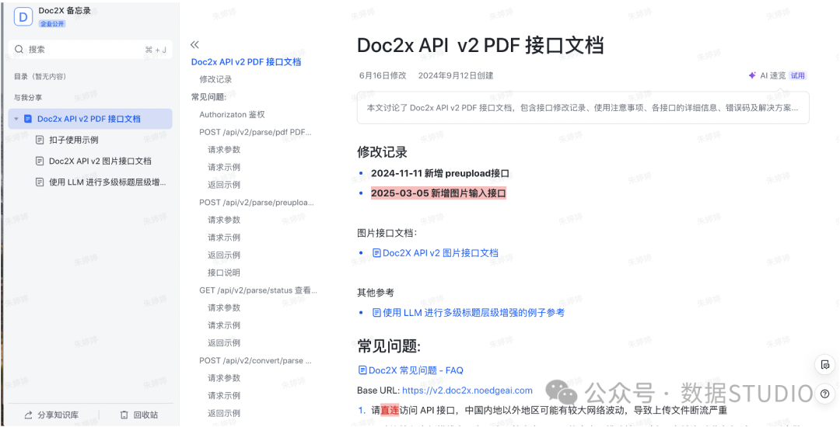The width and height of the screenshot is (840, 427).
Task: Click the trash can icon for 回收站
Action: pyautogui.click(x=124, y=415)
